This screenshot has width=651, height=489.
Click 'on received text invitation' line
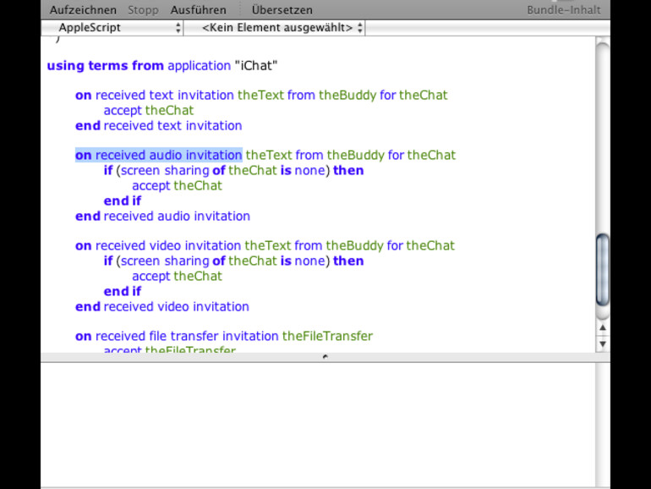pyautogui.click(x=261, y=95)
